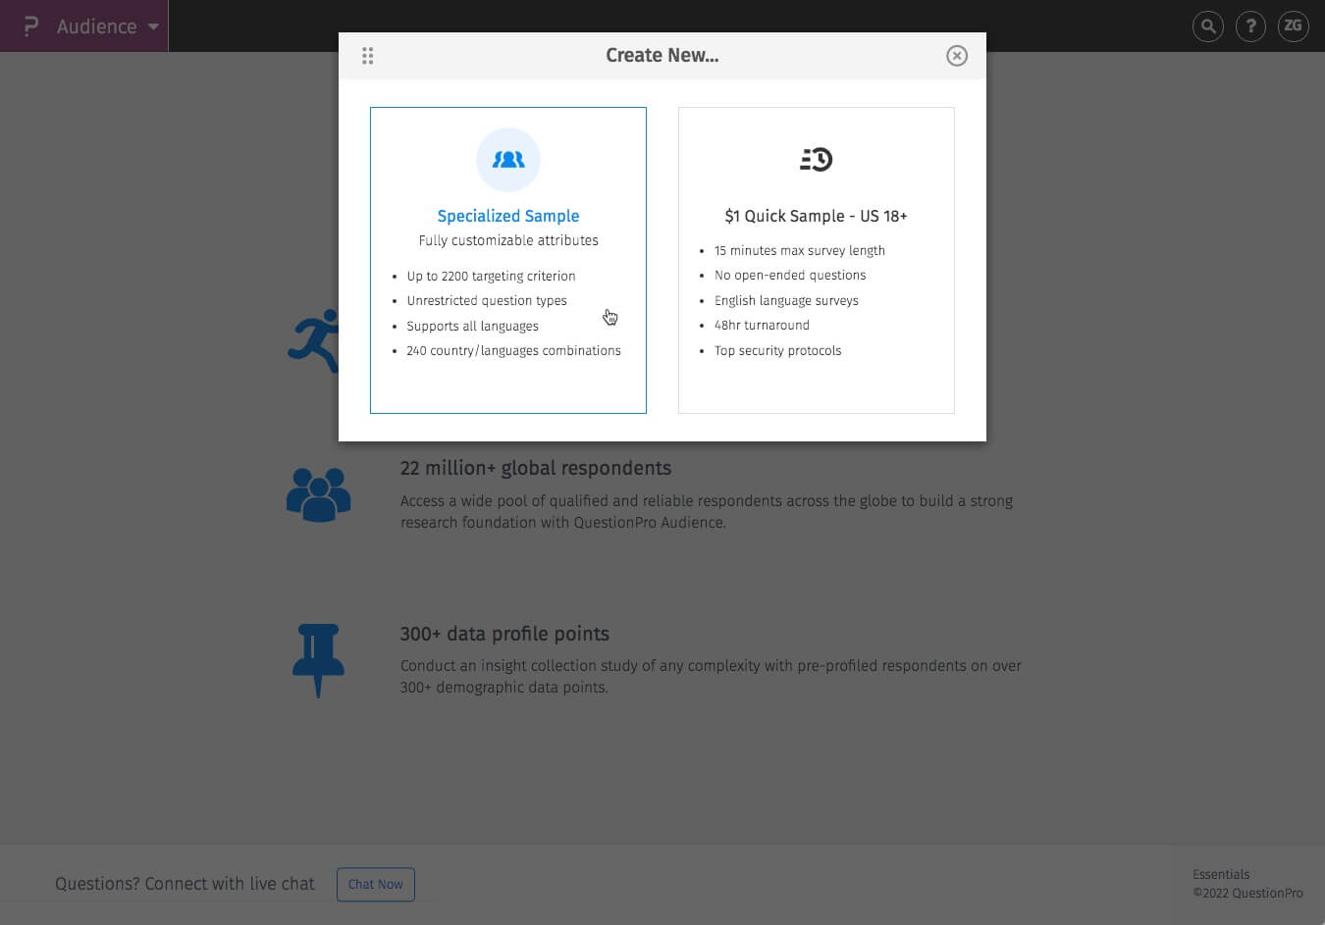1325x925 pixels.
Task: Click the pushpin icon
Action: tap(318, 660)
